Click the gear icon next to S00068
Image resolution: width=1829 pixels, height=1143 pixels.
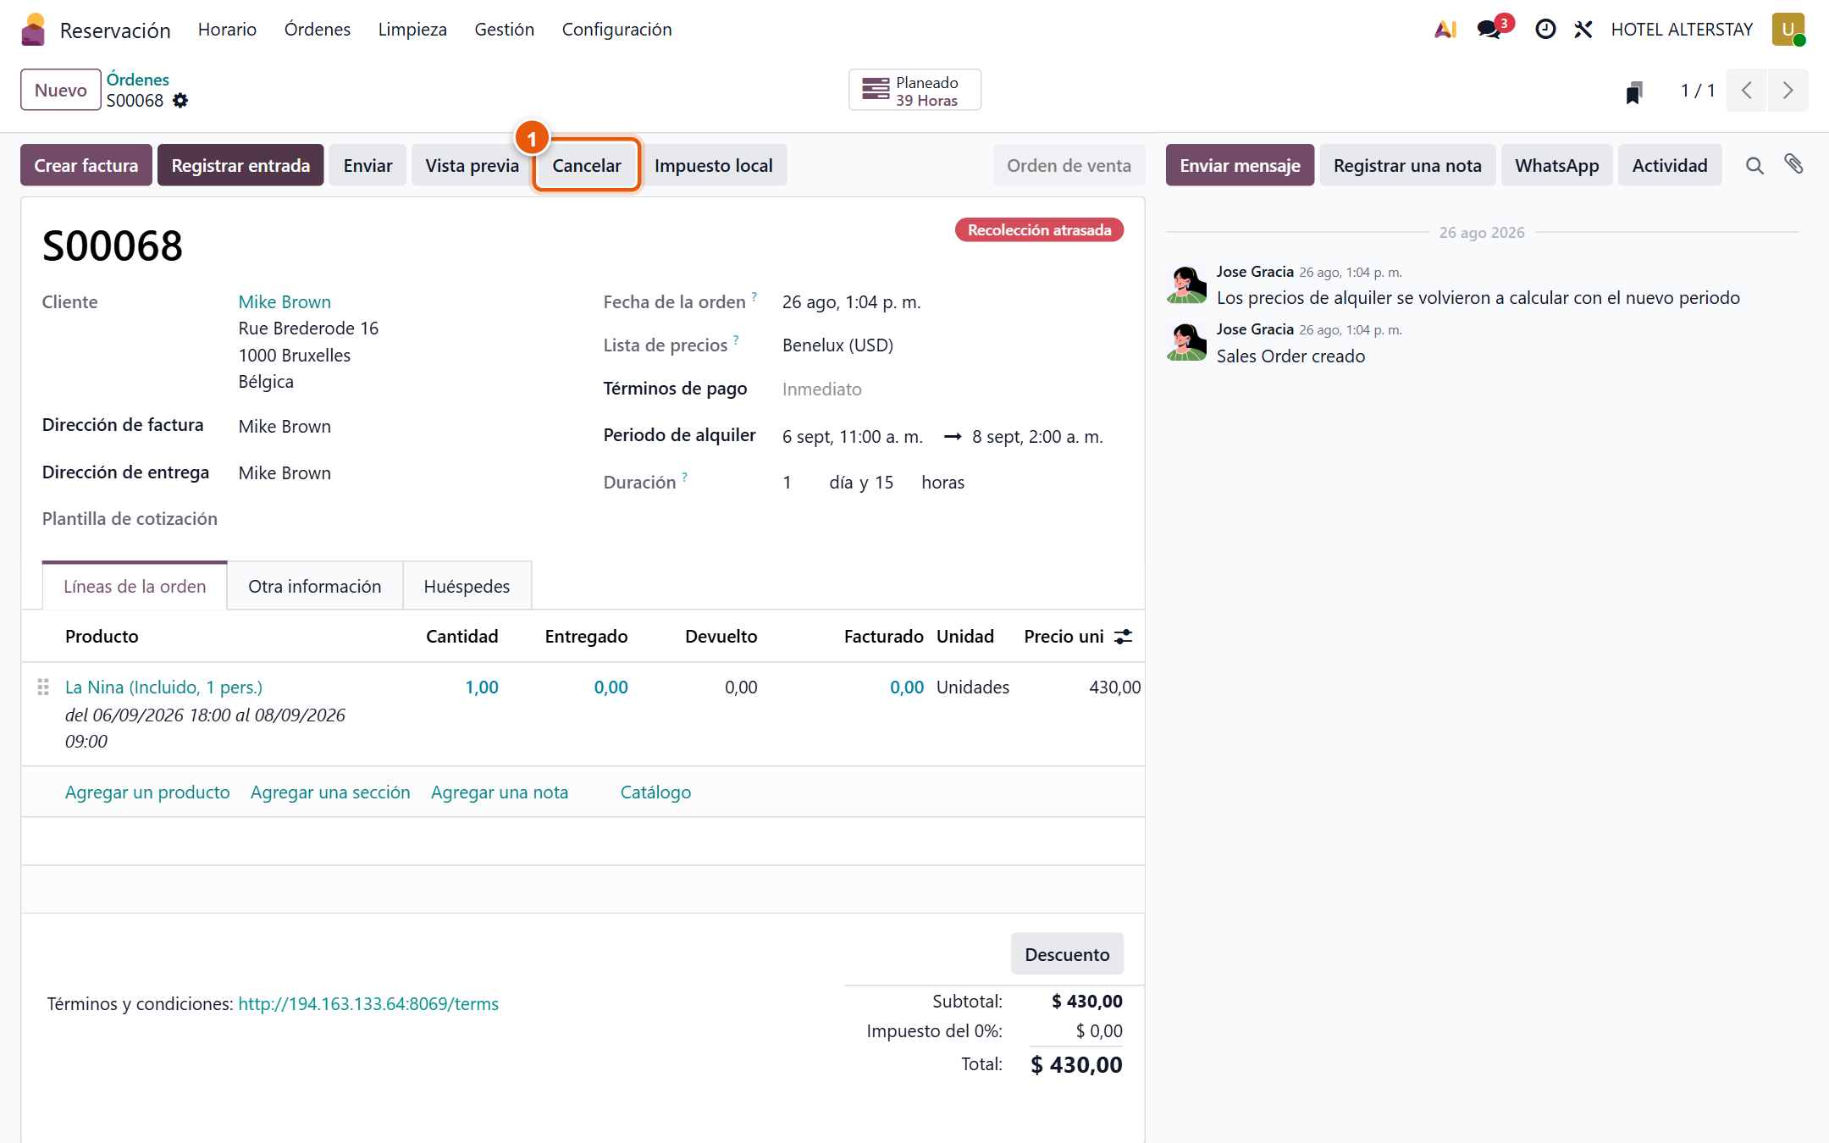(x=180, y=101)
